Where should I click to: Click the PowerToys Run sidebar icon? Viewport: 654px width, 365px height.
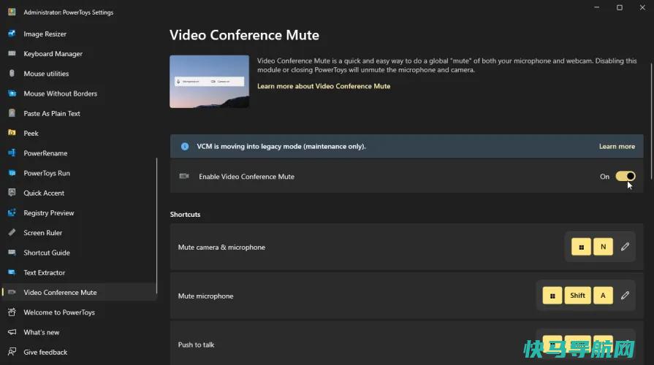click(12, 173)
